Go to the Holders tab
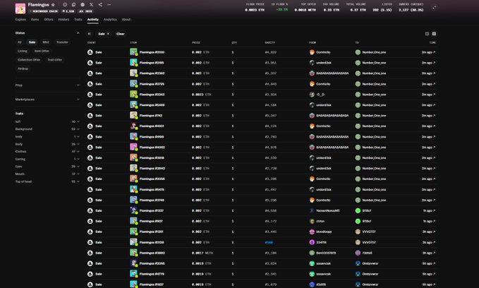The image size is (479, 288). [63, 20]
